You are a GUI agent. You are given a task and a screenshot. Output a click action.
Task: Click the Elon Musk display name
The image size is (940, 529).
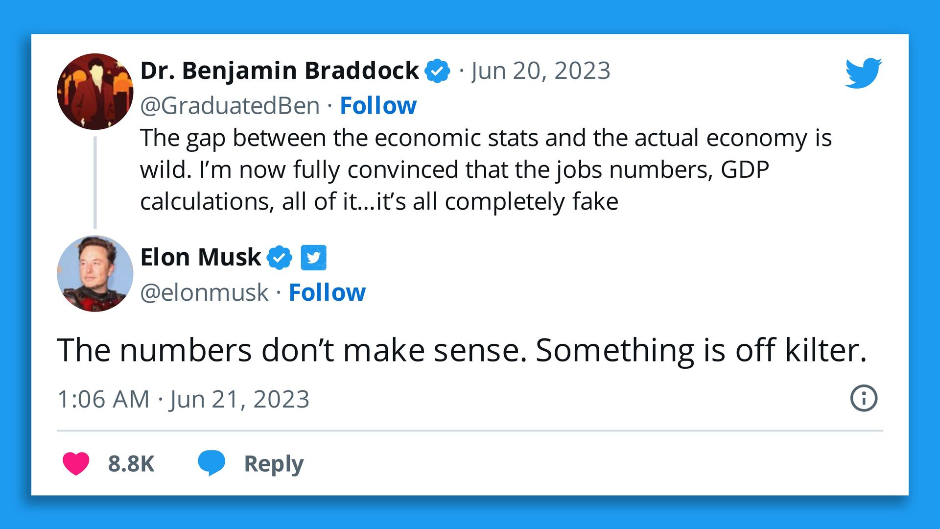(201, 257)
